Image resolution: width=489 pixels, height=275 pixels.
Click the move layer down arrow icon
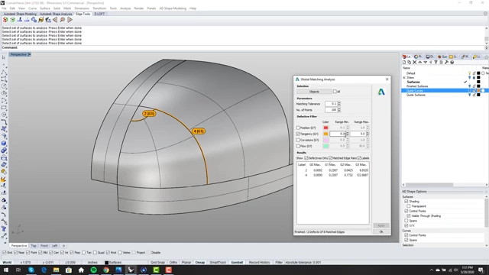point(425,63)
